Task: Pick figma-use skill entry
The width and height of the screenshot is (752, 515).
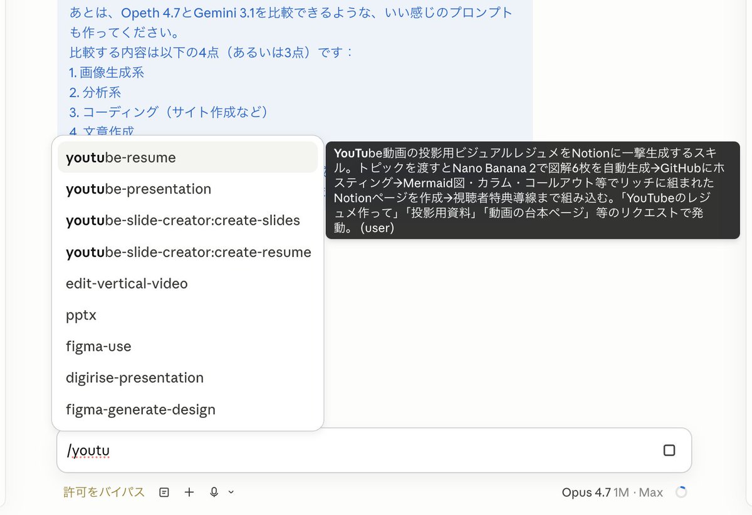Action: pyautogui.click(x=187, y=346)
